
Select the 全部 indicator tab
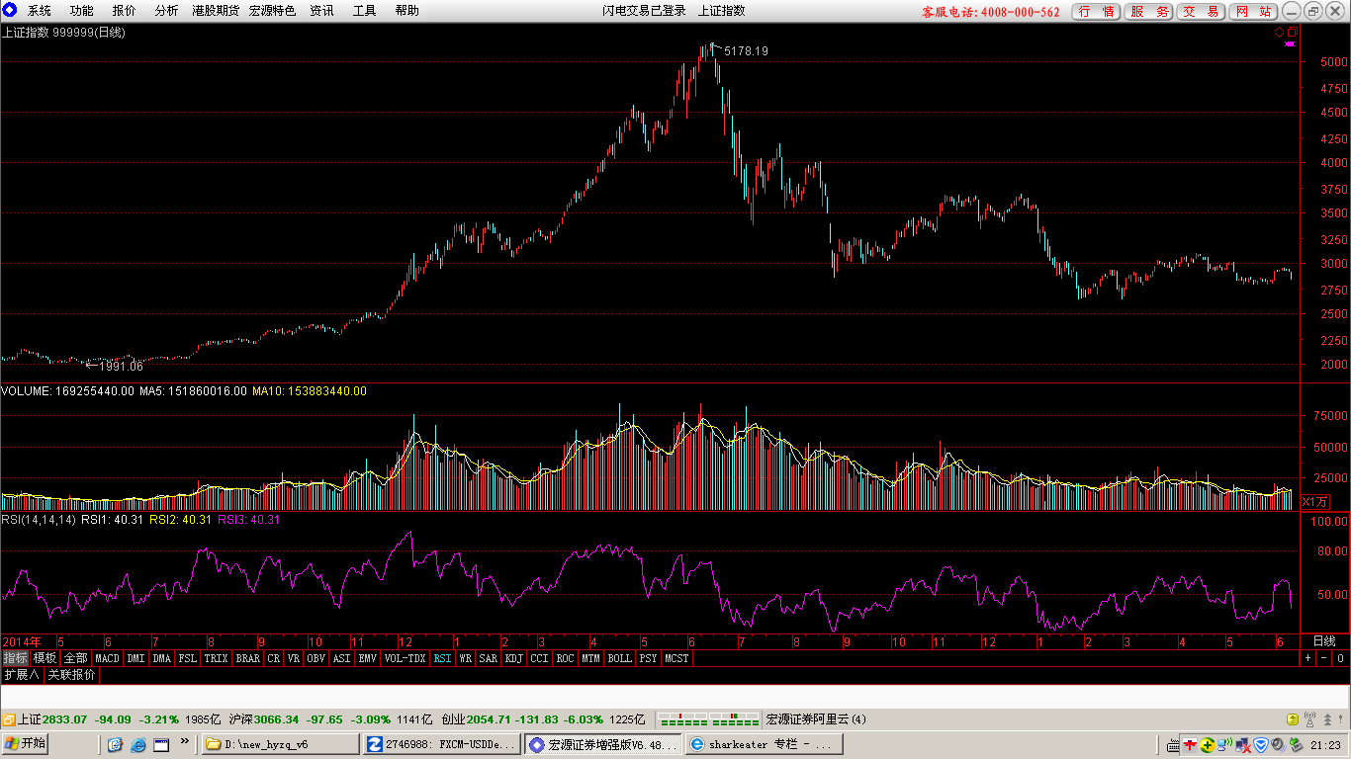(75, 657)
